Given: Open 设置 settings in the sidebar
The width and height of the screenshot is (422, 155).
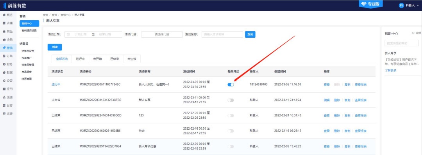Looking at the screenshot, I should [8, 81].
